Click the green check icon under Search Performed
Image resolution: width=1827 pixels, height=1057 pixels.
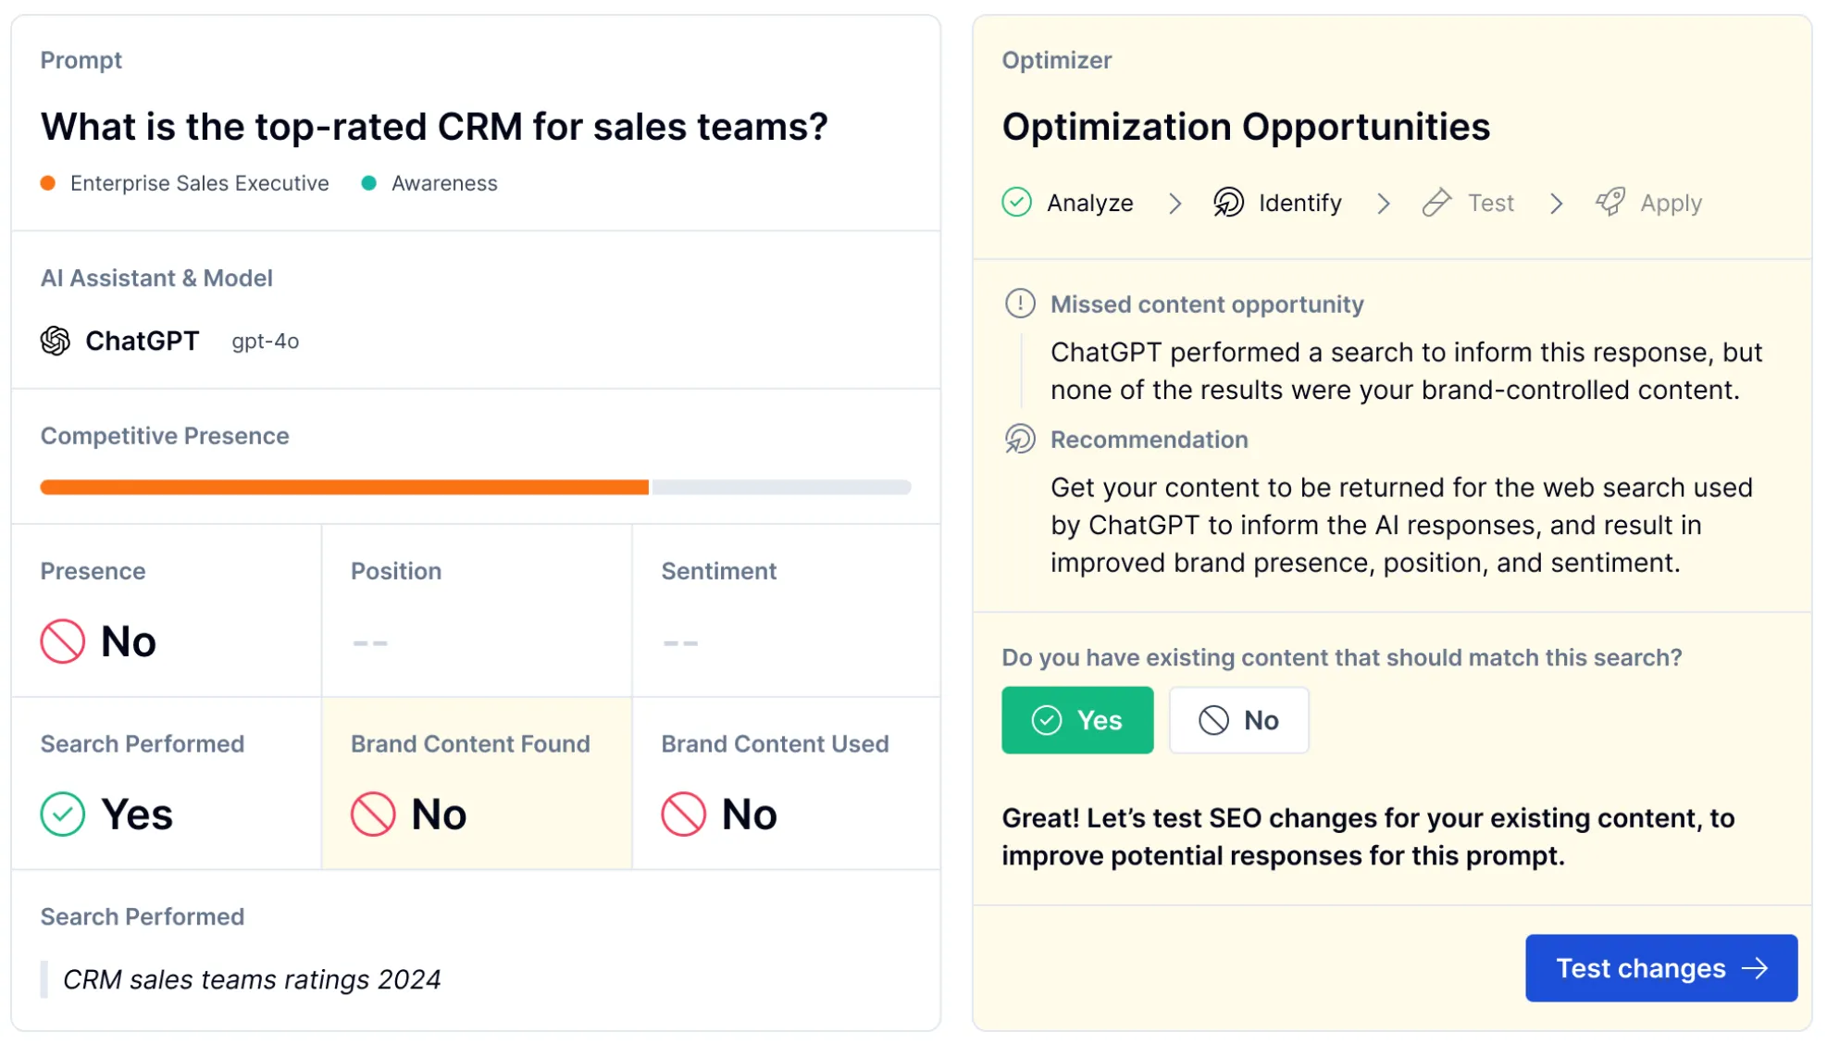[63, 815]
